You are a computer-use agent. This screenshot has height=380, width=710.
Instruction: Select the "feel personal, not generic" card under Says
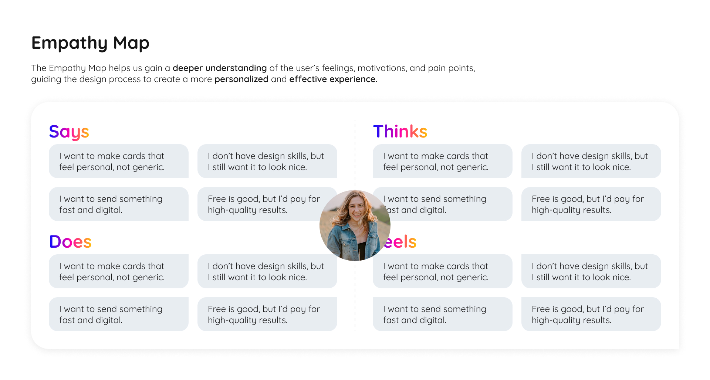click(119, 161)
